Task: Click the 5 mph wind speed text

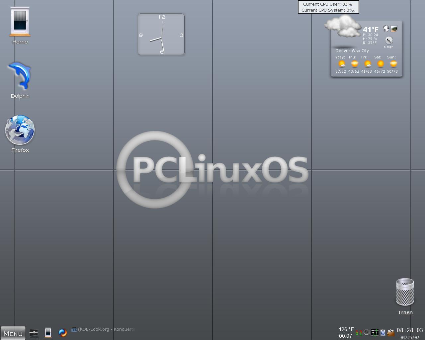Action: (388, 47)
